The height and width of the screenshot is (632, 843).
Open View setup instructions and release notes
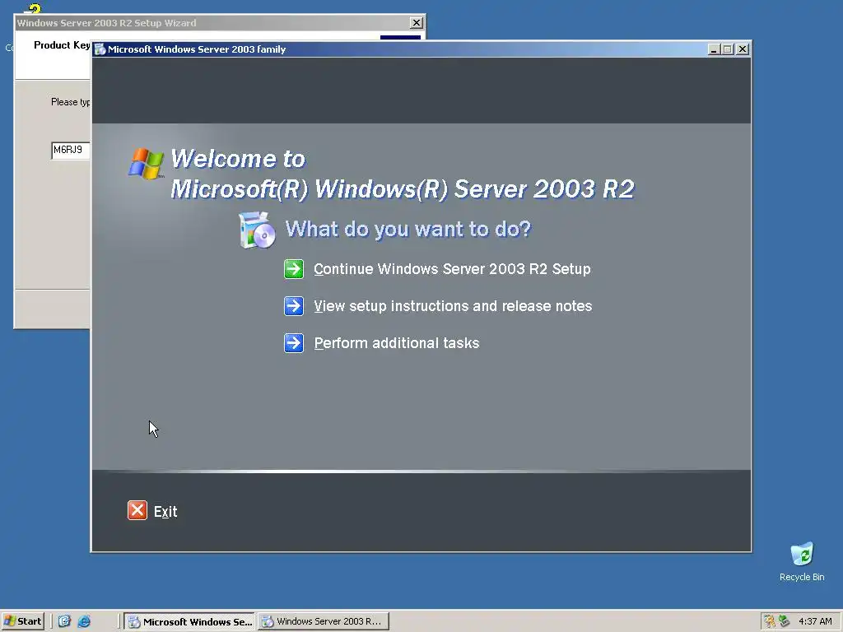click(453, 306)
